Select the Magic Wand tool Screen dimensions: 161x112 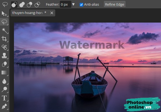click(x=4, y=30)
